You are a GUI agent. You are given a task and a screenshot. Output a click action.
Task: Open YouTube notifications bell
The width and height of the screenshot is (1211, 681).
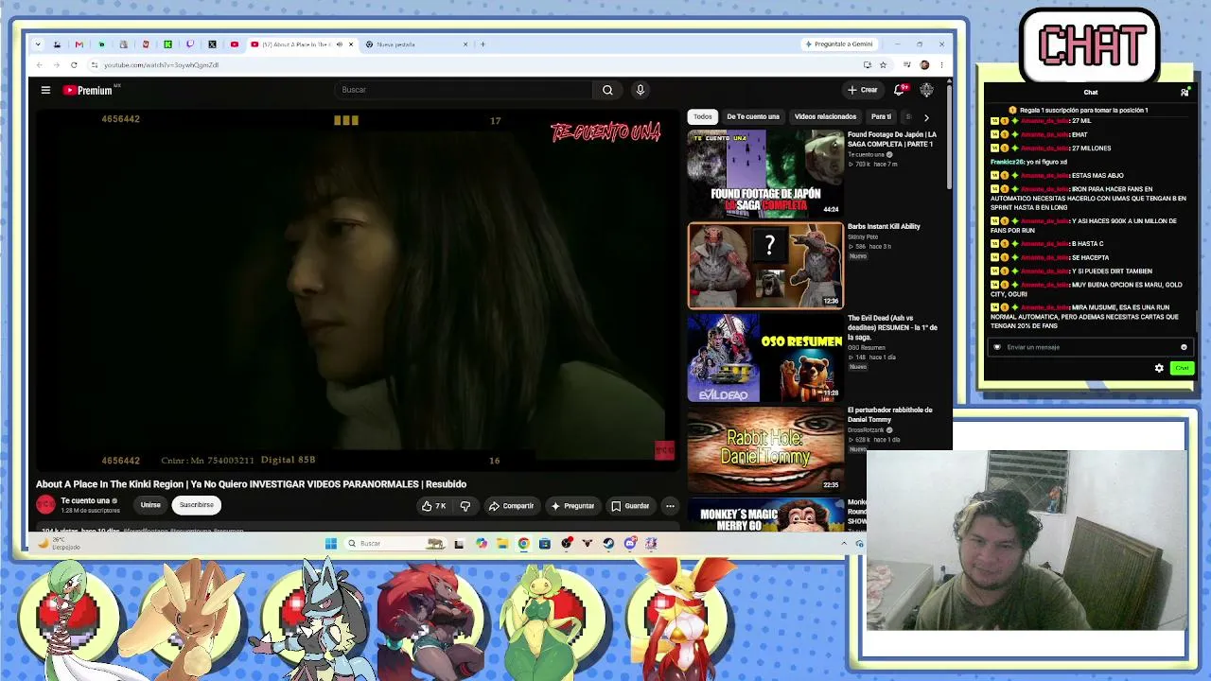pyautogui.click(x=899, y=90)
